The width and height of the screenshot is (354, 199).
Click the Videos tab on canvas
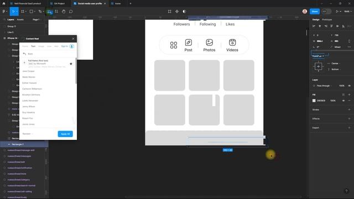tap(232, 45)
